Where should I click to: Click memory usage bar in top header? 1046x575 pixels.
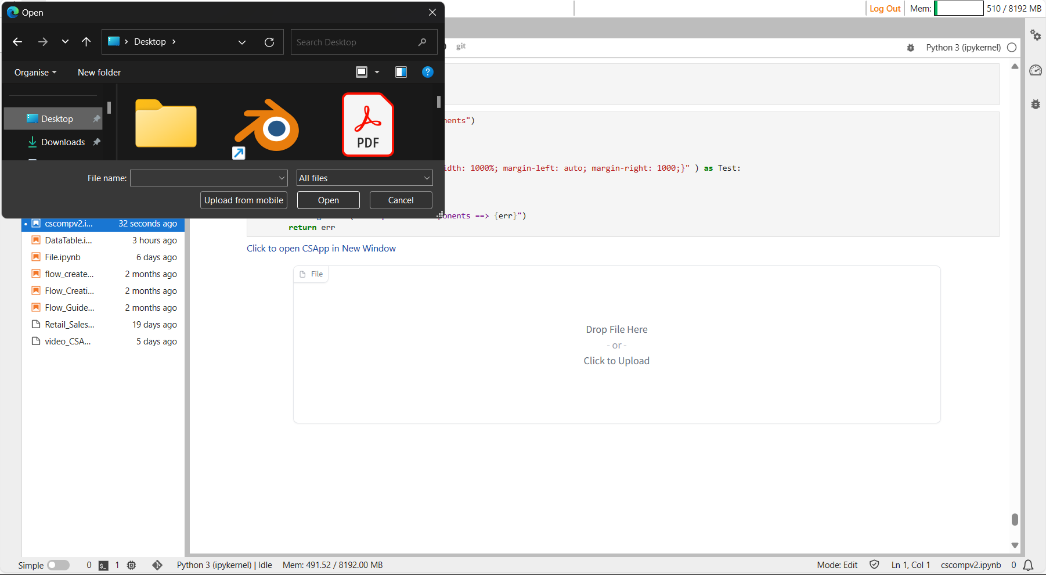[959, 8]
